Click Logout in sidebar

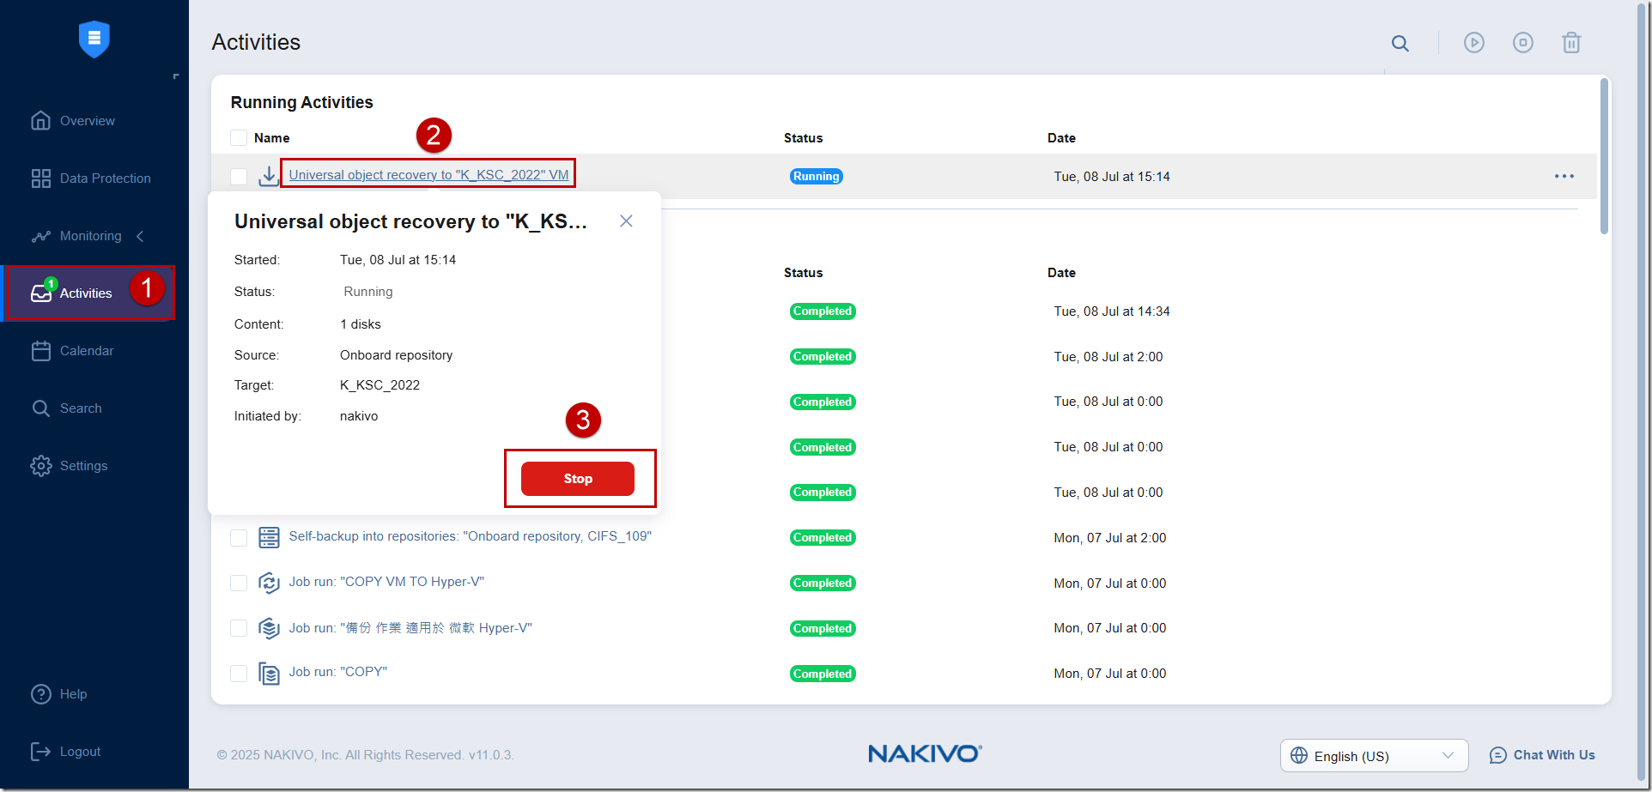[65, 752]
